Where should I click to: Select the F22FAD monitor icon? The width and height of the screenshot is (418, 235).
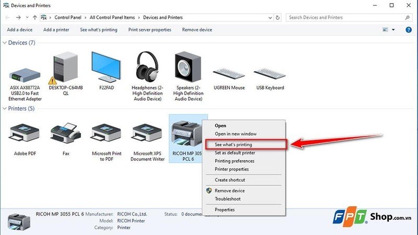click(106, 67)
